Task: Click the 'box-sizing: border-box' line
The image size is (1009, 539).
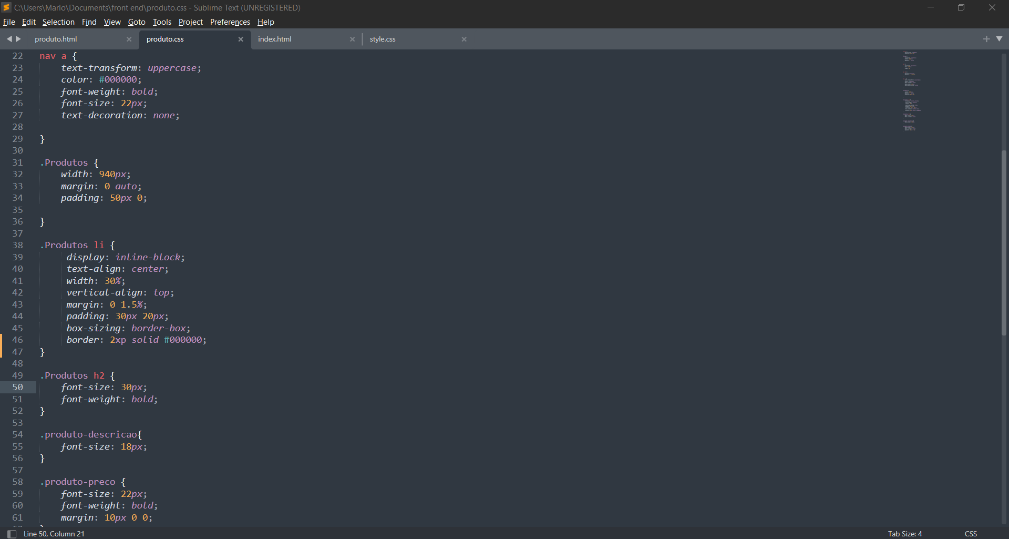Action: tap(128, 328)
